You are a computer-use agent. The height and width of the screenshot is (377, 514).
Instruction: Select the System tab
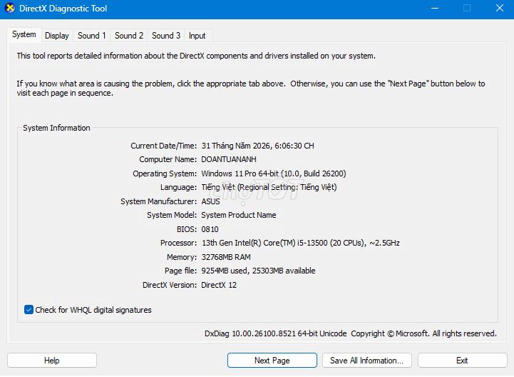(x=24, y=34)
